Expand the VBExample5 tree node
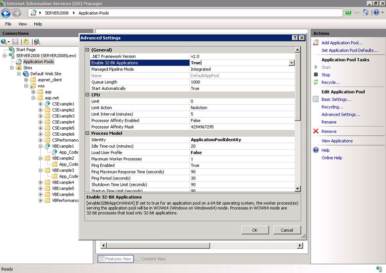386x273 pixels. 40,189
